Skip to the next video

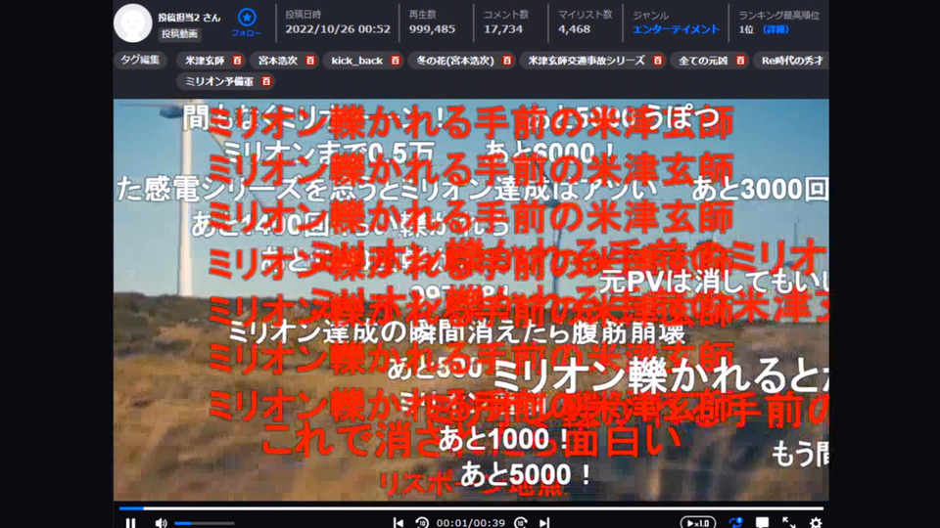click(544, 522)
